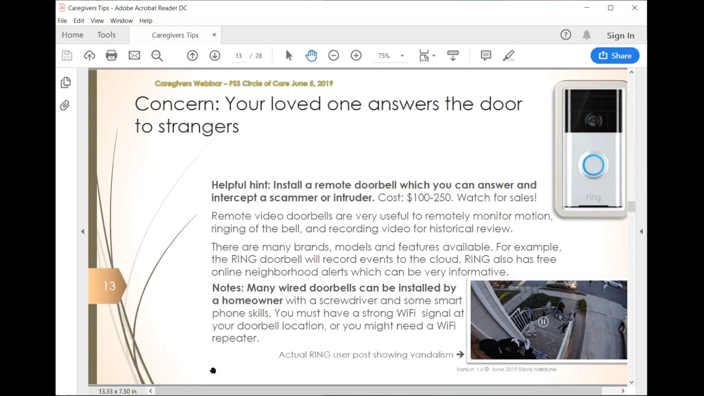This screenshot has width=704, height=396.
Task: Zoom out with minus icon
Action: (333, 56)
